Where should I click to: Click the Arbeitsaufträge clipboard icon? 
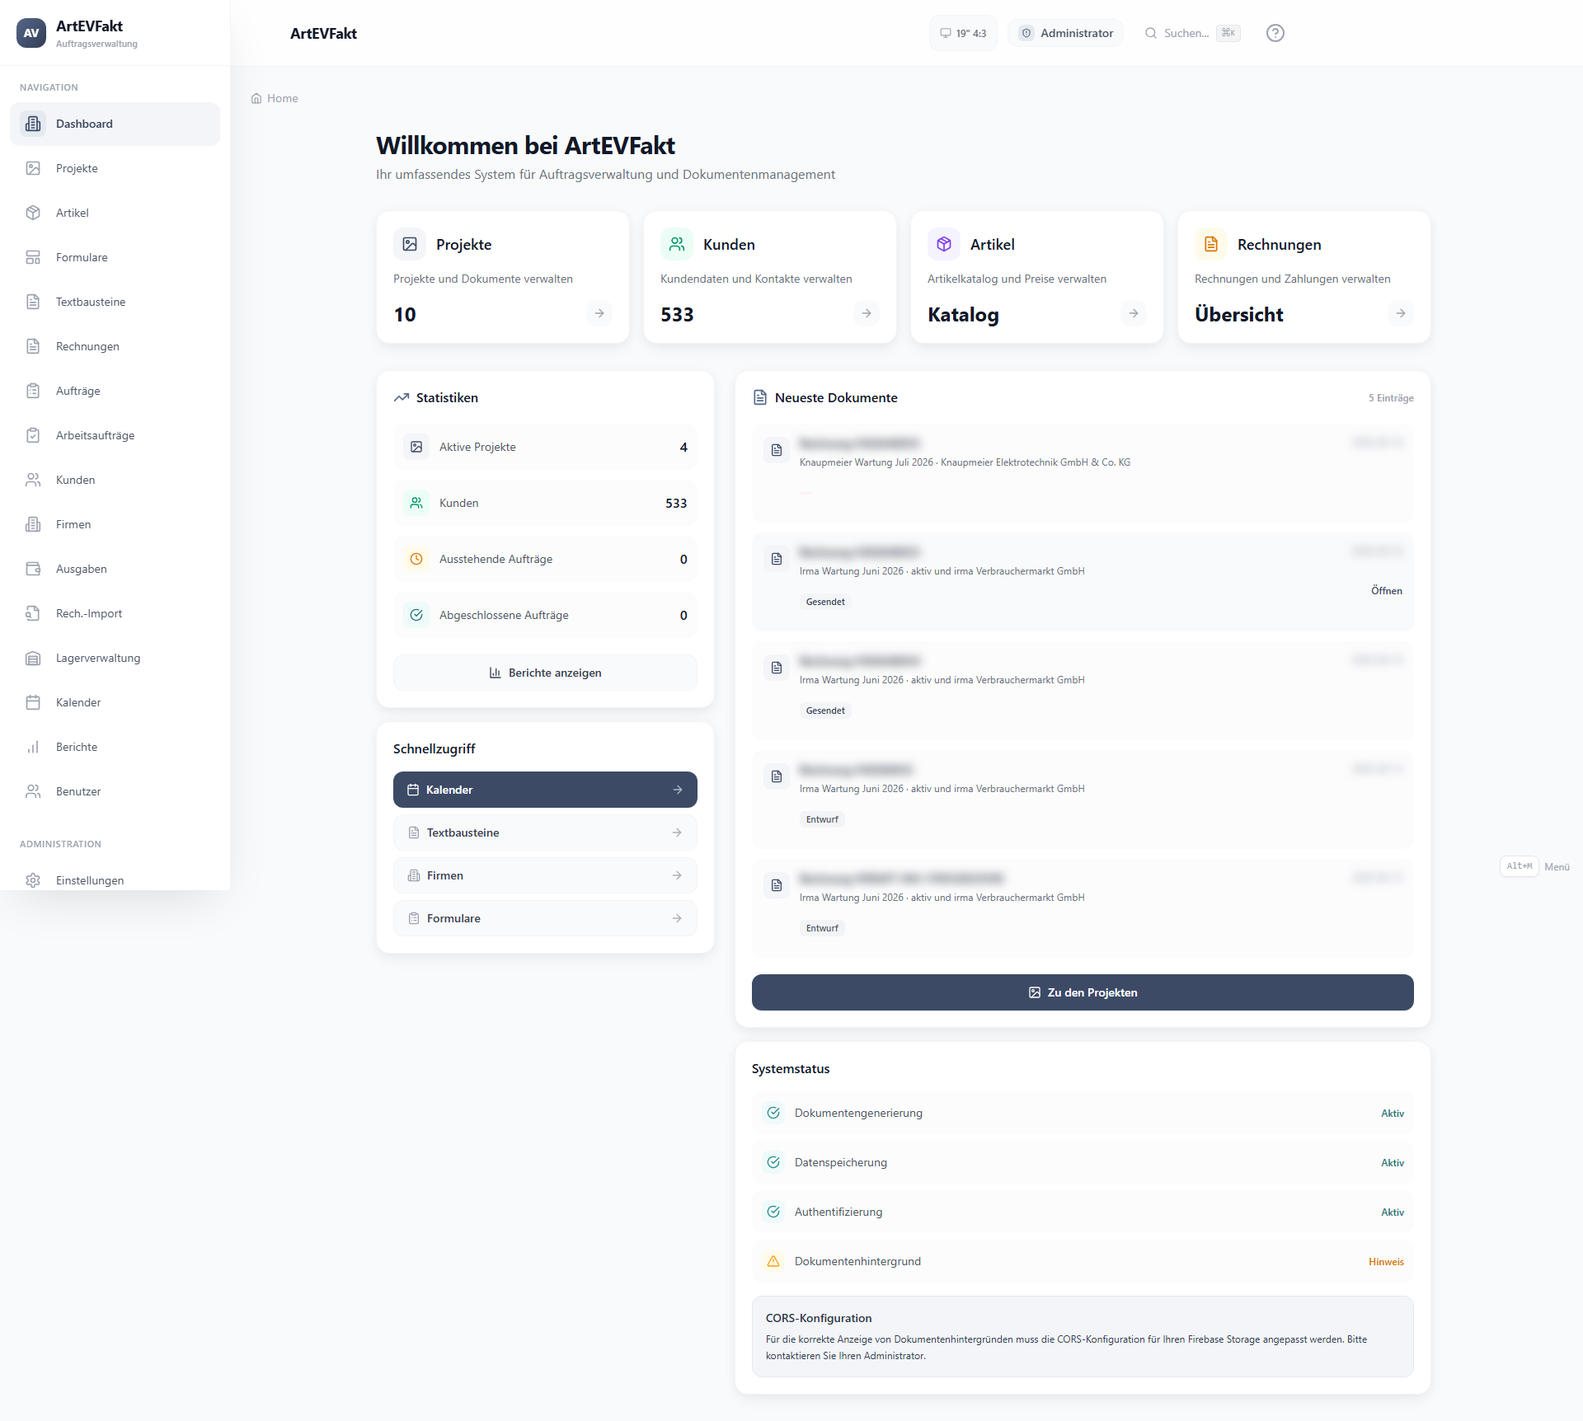click(33, 435)
